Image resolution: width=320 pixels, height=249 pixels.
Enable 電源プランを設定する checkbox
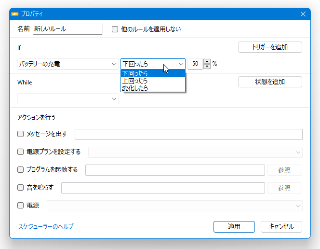pos(20,152)
